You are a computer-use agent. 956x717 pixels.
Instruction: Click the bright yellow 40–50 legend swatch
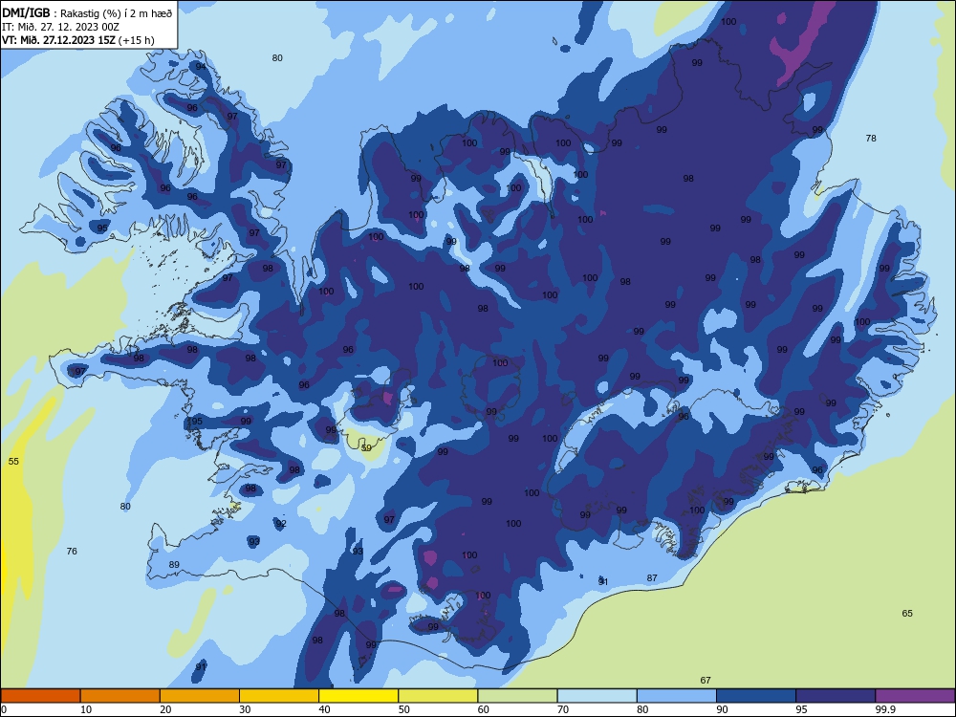358,696
